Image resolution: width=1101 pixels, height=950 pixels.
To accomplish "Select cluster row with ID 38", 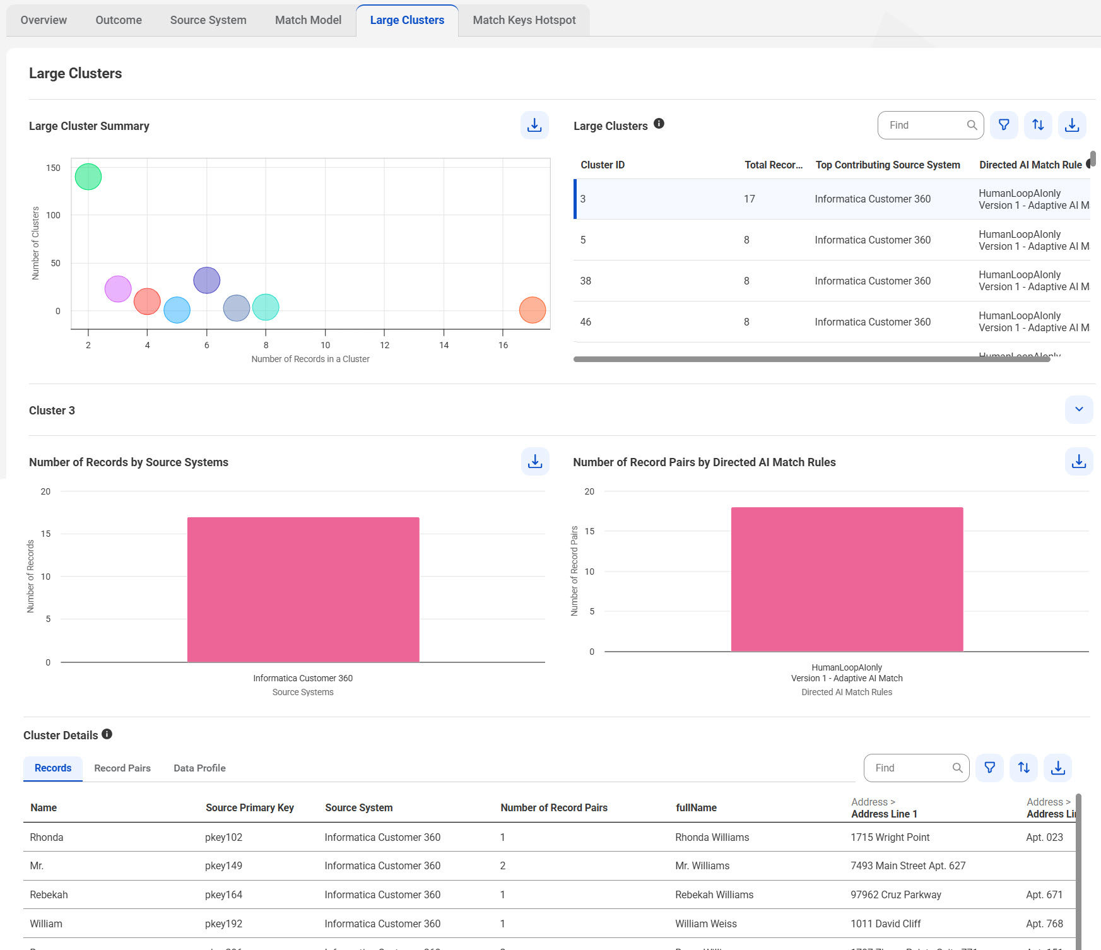I will pos(832,281).
